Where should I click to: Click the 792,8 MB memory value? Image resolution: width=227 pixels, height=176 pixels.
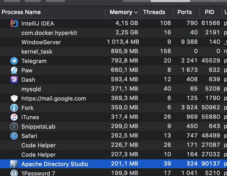pos(124,61)
